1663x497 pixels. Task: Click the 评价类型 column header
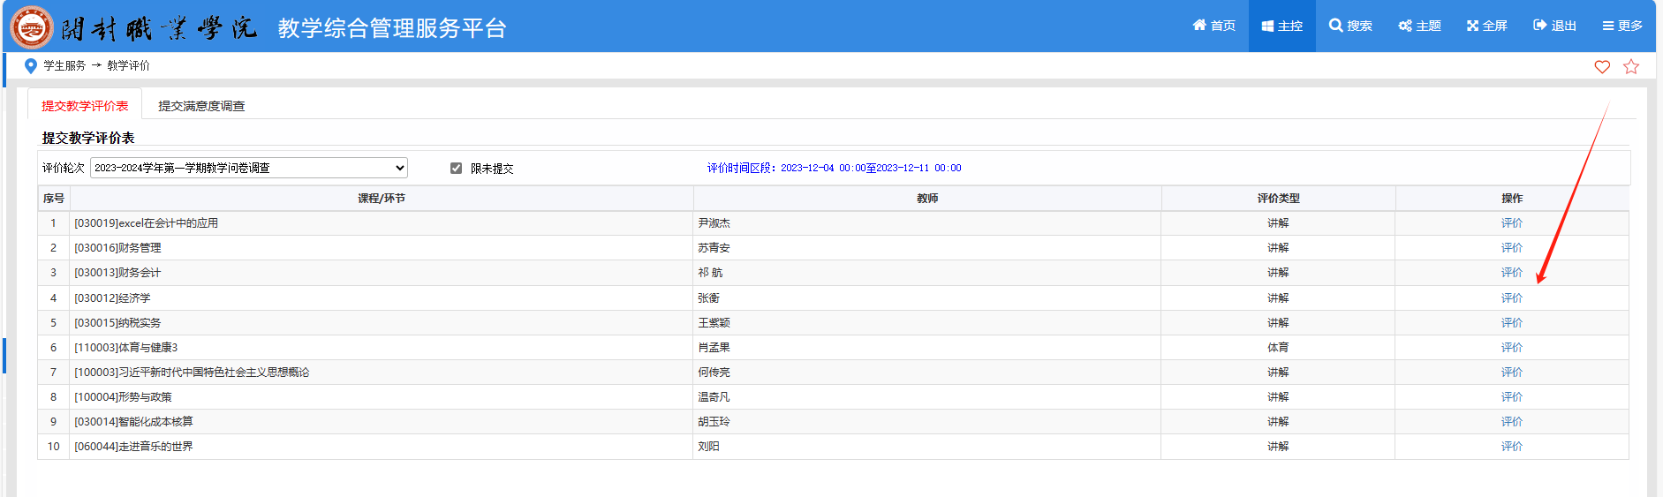click(1278, 199)
